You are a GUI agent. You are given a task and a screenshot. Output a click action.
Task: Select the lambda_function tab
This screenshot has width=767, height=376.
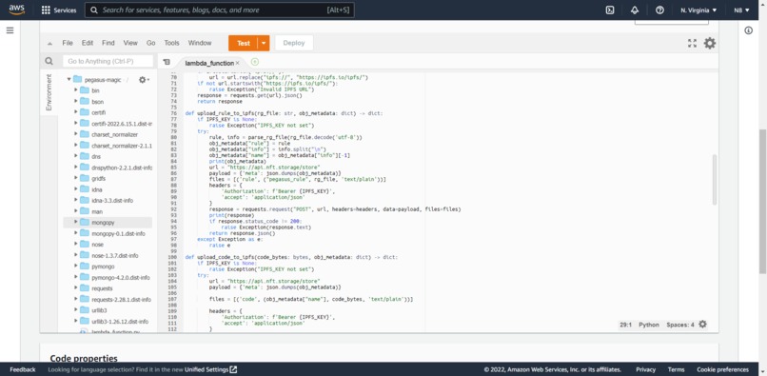coord(208,63)
